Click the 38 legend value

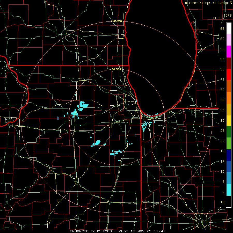pyautogui.click(x=222, y=100)
